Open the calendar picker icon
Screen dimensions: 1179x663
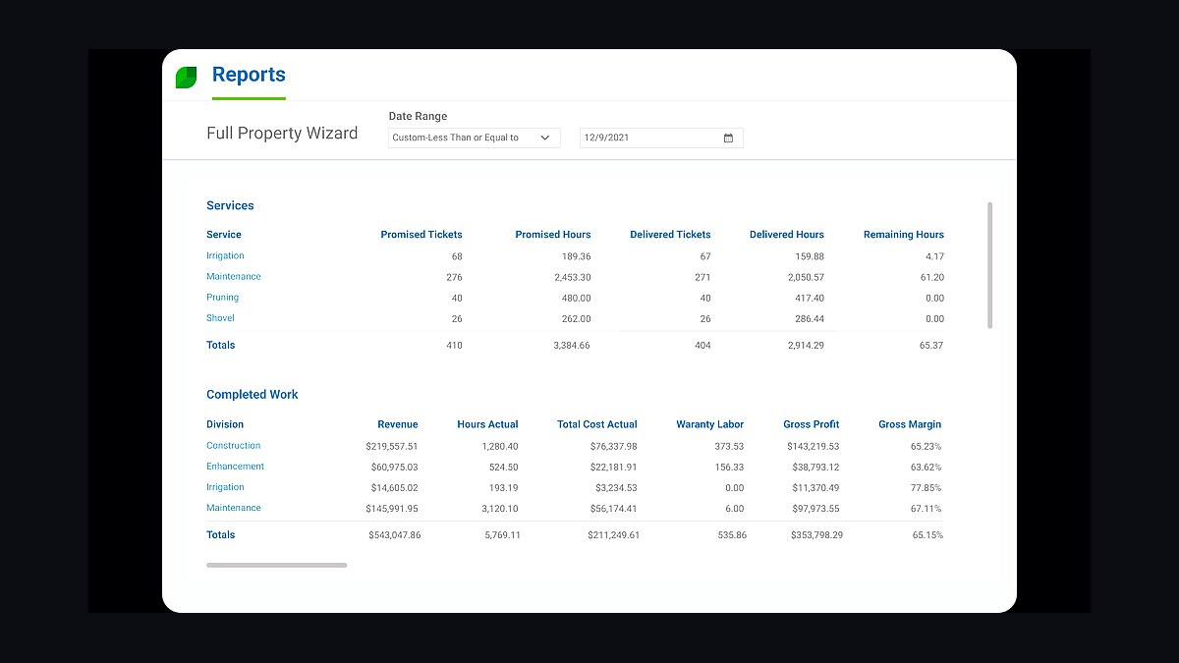coord(728,138)
